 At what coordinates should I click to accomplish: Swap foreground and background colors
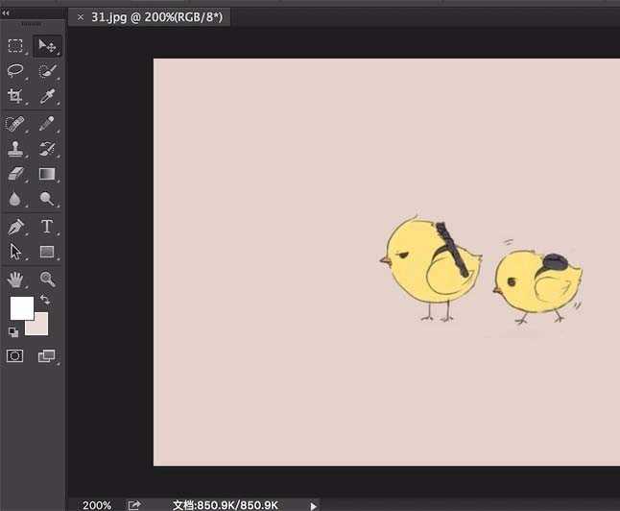click(x=45, y=301)
